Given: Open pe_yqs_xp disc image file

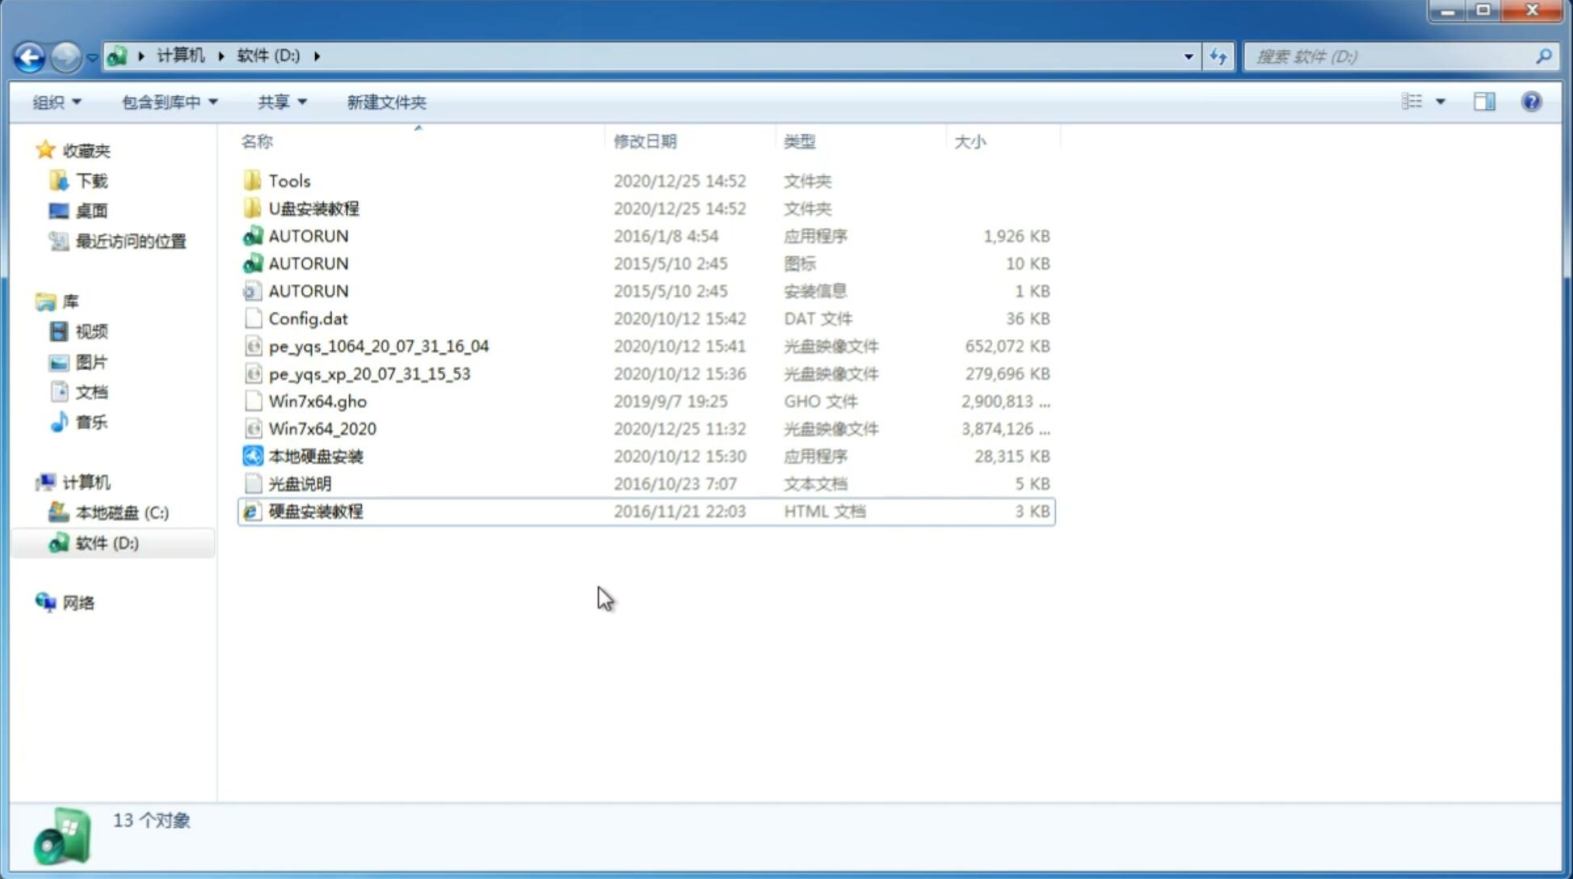Looking at the screenshot, I should (x=369, y=373).
